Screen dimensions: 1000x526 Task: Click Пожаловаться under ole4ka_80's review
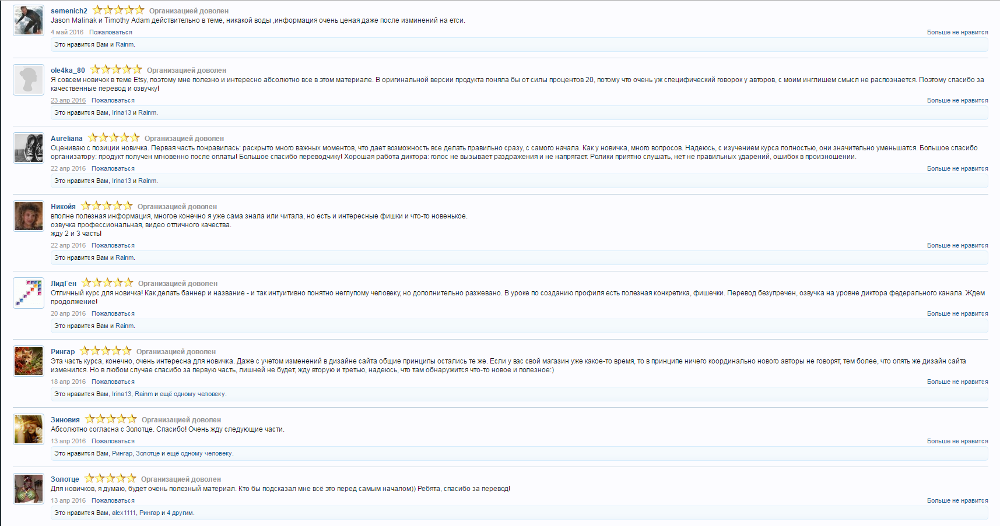coord(113,101)
